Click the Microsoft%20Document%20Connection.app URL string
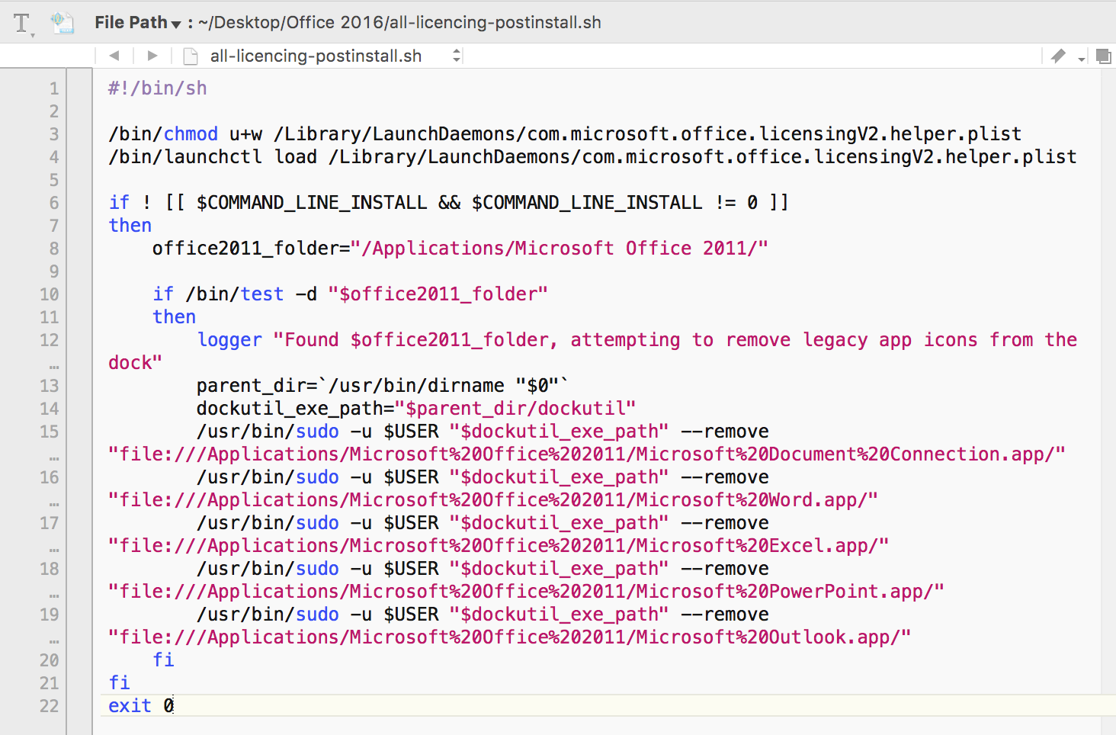The width and height of the screenshot is (1116, 735). coord(586,454)
